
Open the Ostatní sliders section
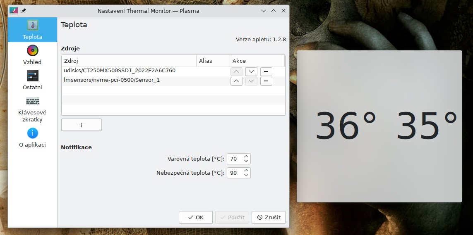pyautogui.click(x=32, y=80)
